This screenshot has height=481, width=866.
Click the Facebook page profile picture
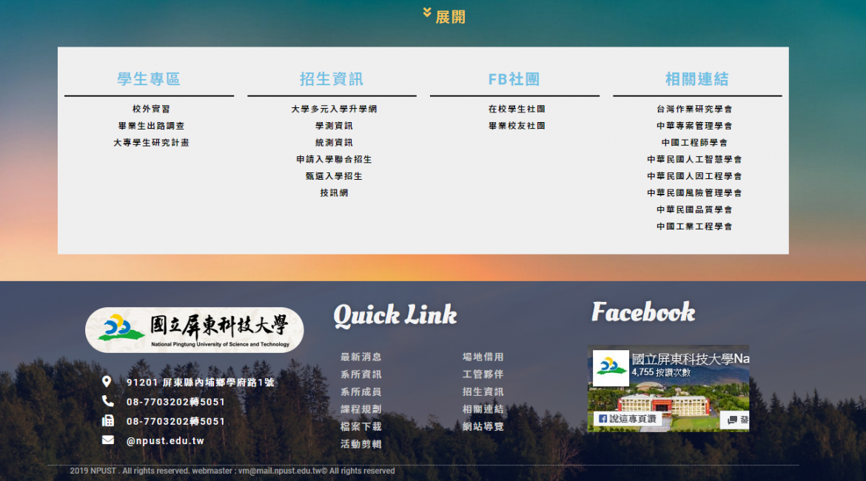pyautogui.click(x=611, y=368)
